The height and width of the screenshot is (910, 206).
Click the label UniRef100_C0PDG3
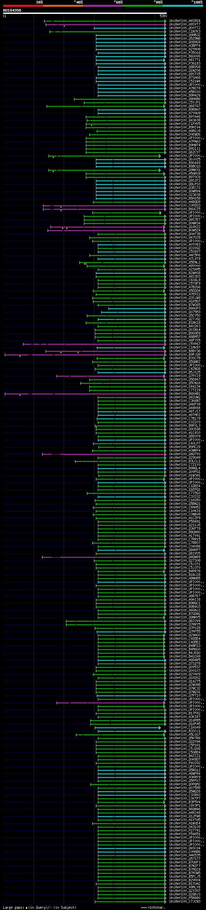(184, 206)
